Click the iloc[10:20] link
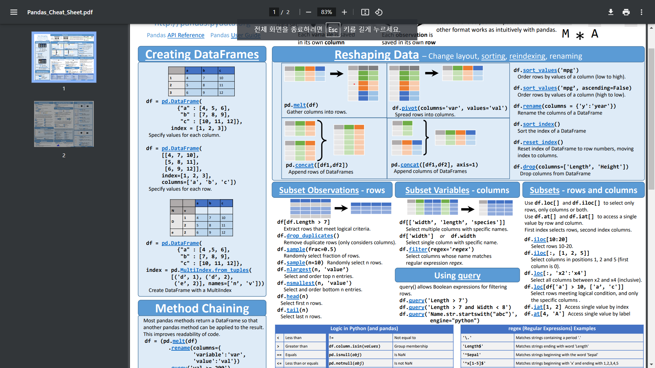Viewport: 655px width, 368px height. click(540, 239)
